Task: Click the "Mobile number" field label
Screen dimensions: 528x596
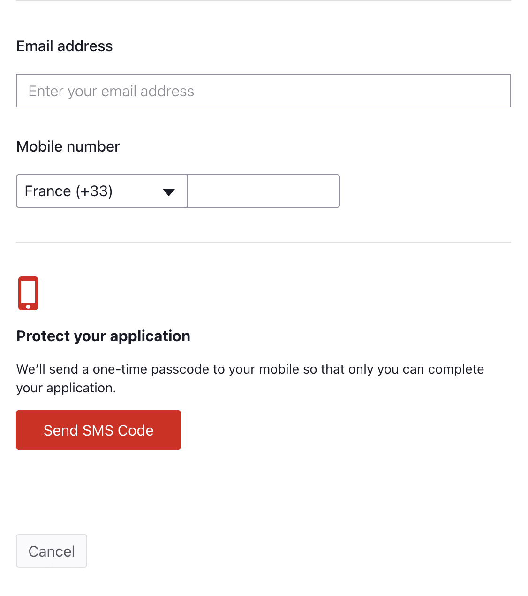Action: (68, 146)
